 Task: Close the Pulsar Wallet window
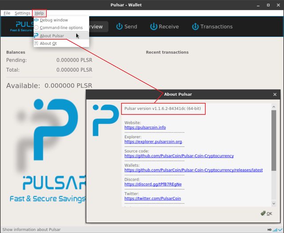pyautogui.click(x=278, y=5)
